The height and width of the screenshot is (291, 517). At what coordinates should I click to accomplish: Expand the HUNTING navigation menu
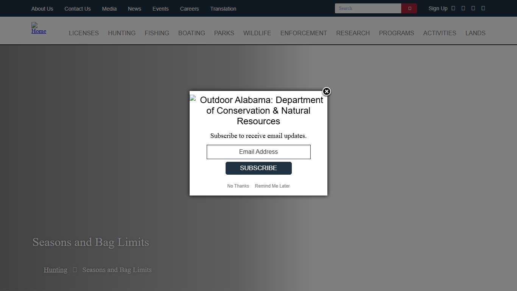pos(121,33)
